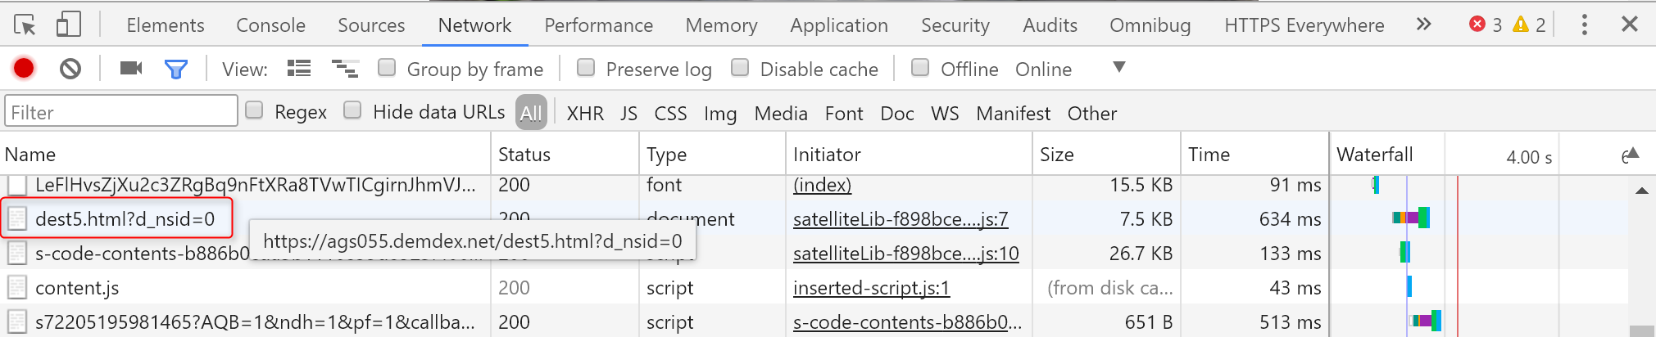Switch to the Console tab
1656x337 pixels.
pos(270,25)
